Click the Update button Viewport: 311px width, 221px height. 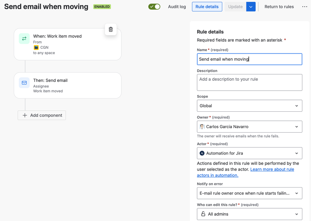[x=235, y=7]
